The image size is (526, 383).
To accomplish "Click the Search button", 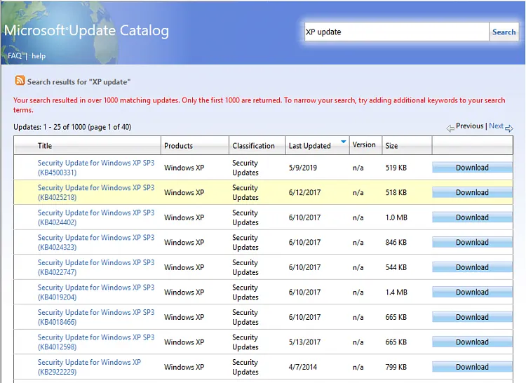I will tap(504, 32).
